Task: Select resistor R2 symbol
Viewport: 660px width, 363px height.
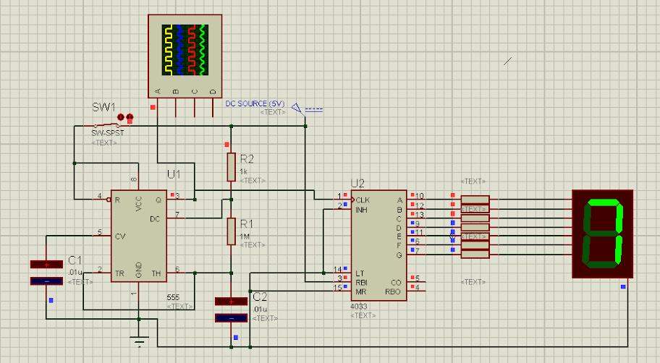Action: point(231,167)
